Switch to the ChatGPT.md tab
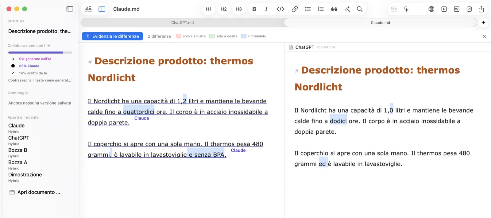 pyautogui.click(x=183, y=22)
